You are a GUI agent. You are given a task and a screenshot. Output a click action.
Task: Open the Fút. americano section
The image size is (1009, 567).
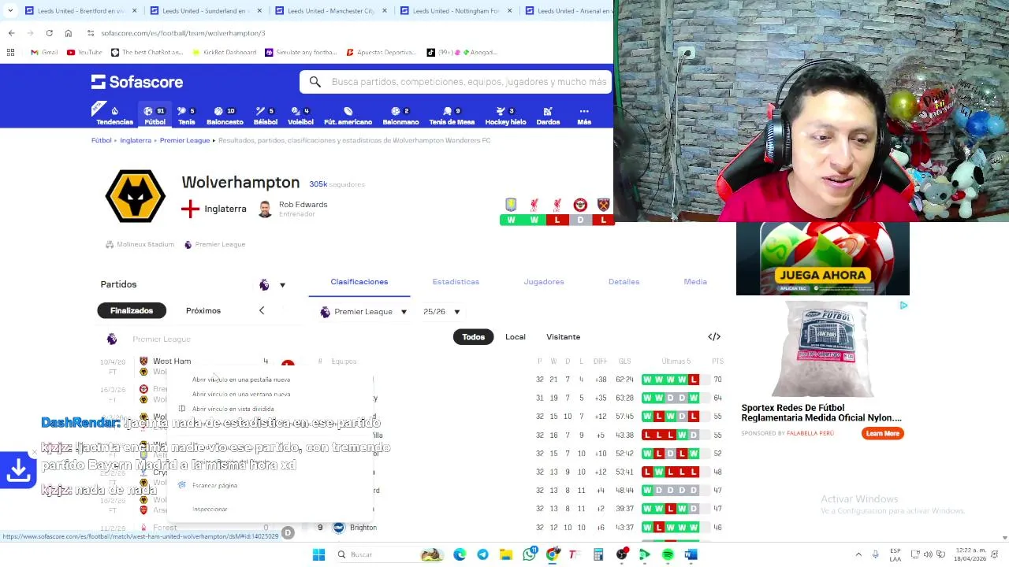point(348,116)
